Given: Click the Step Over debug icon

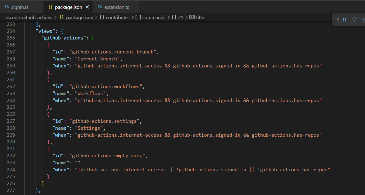Looking at the screenshot, I should [x=354, y=19].
